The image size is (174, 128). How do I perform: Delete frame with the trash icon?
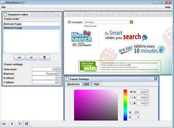click(44, 57)
